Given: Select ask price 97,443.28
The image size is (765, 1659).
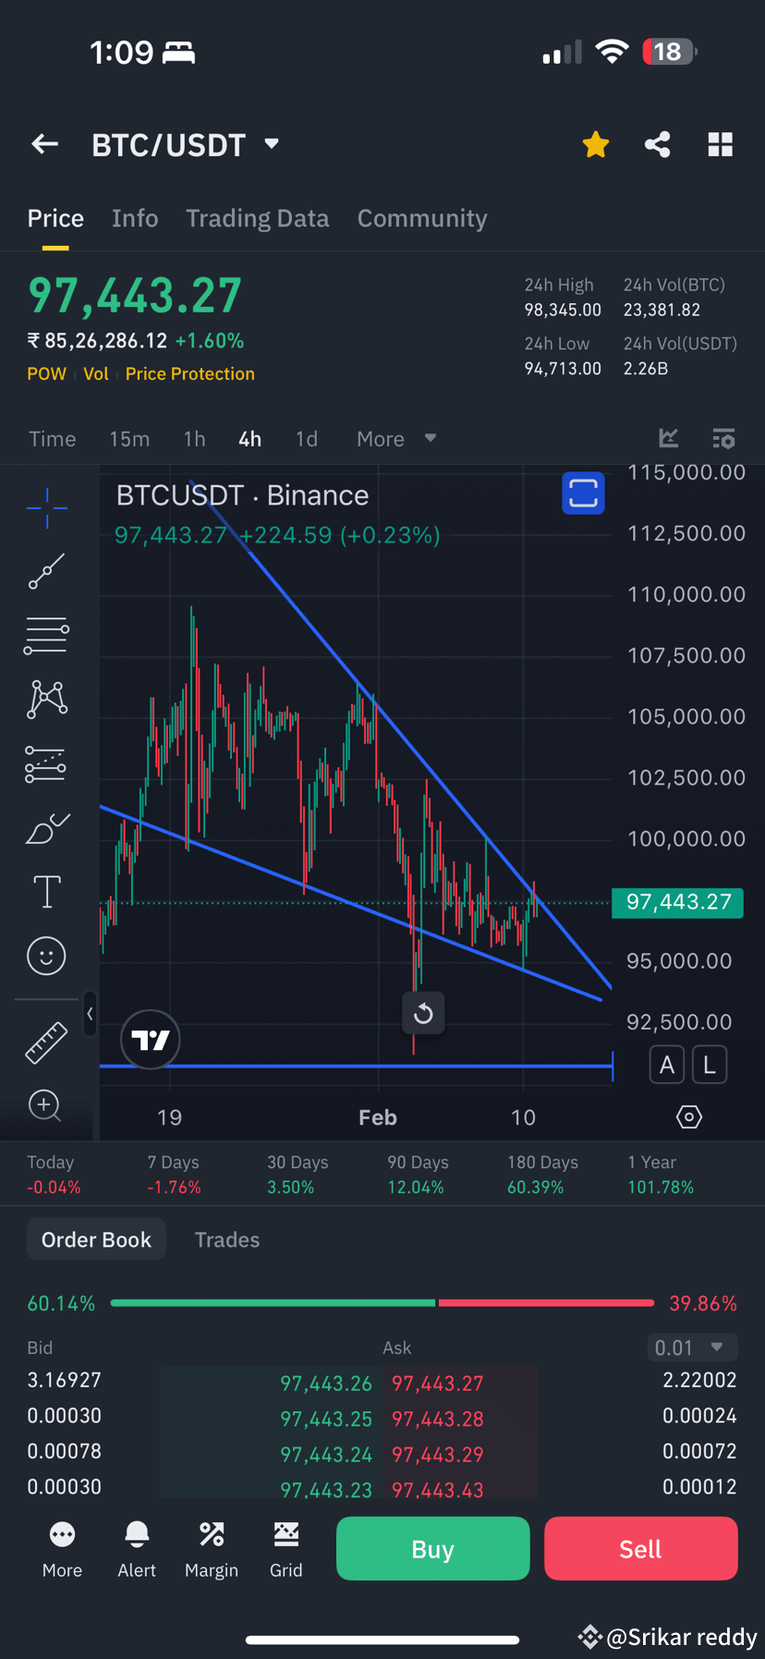Looking at the screenshot, I should click(438, 1419).
